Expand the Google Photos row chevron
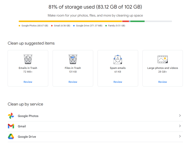This screenshot has height=145, width=185. [x=180, y=115]
